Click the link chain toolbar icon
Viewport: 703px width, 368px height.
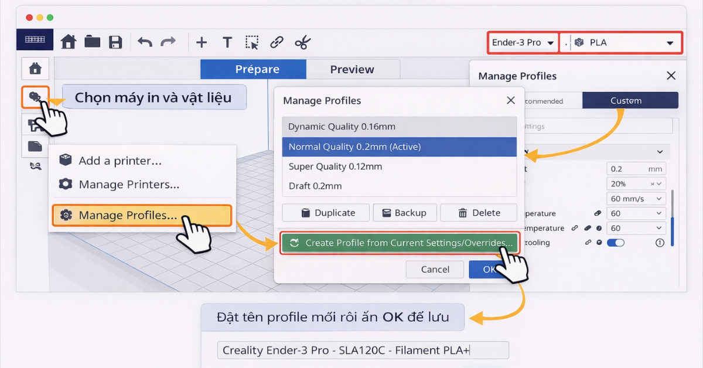[277, 42]
